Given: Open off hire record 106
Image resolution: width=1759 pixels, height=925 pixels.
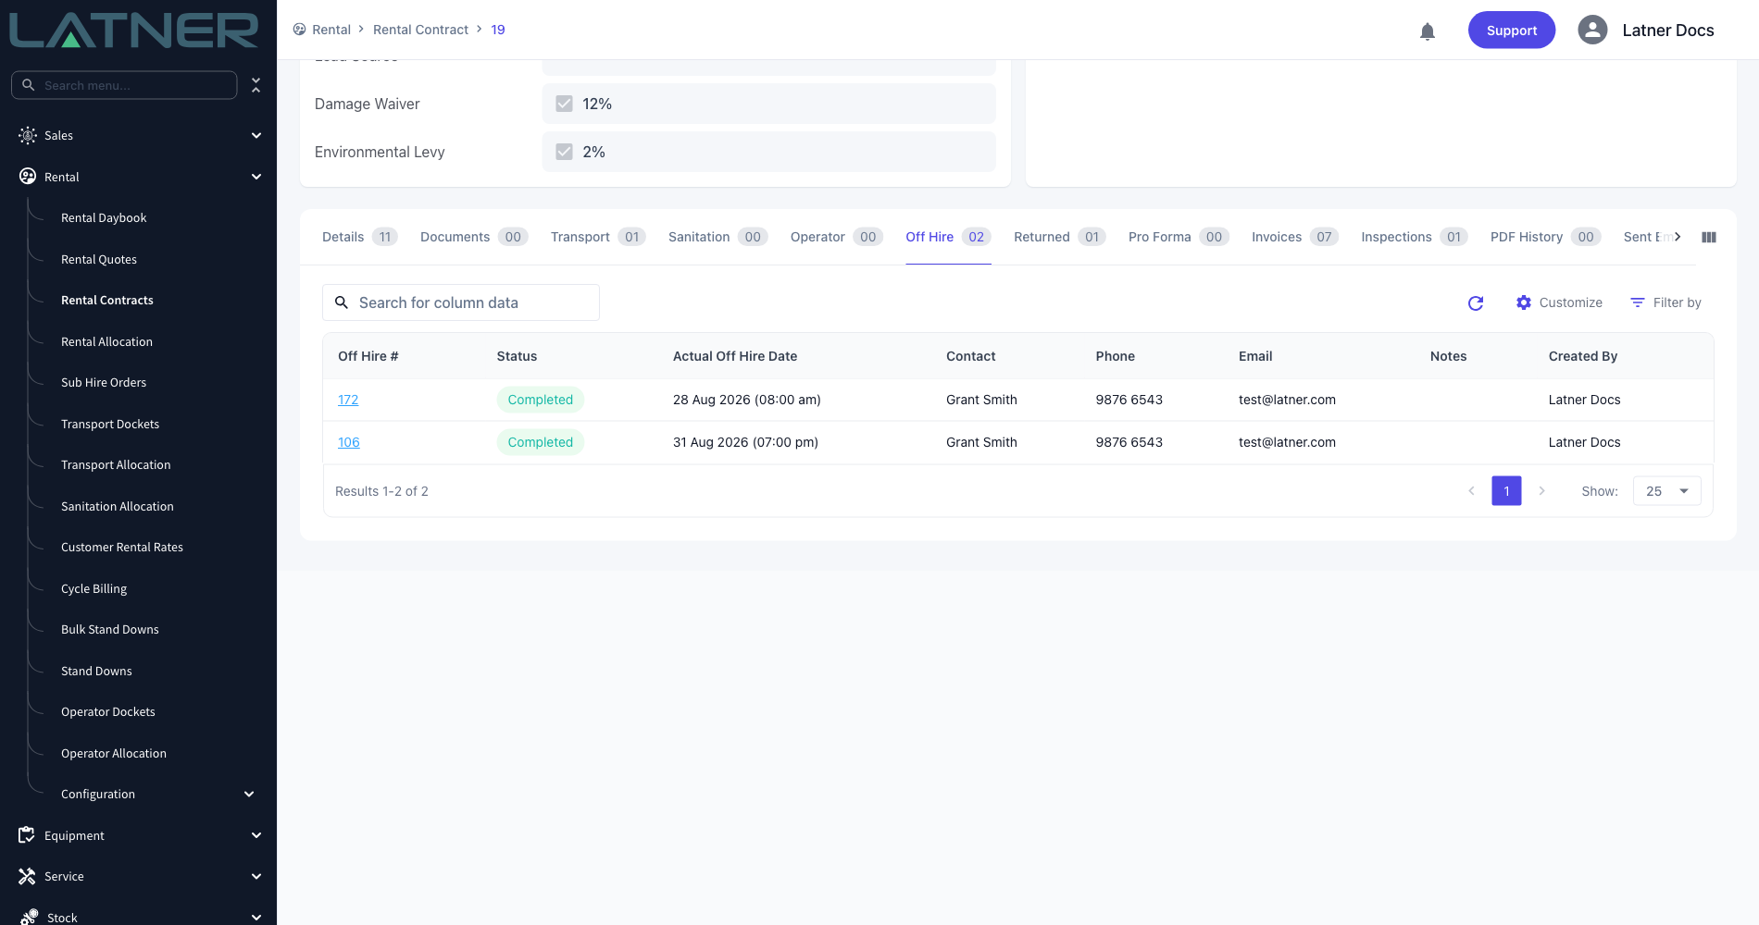Looking at the screenshot, I should (349, 442).
